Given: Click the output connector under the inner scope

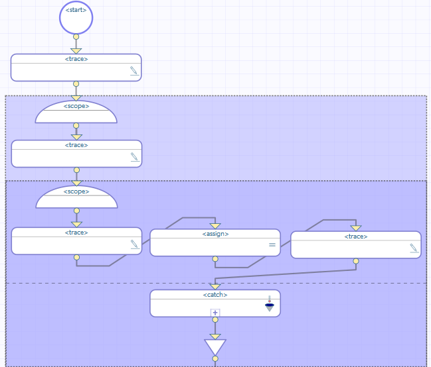Looking at the screenshot, I should (x=76, y=211).
